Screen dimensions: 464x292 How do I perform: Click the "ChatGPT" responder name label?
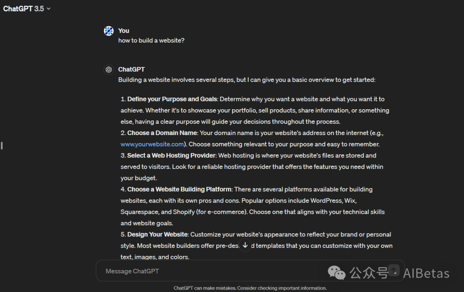tap(131, 69)
